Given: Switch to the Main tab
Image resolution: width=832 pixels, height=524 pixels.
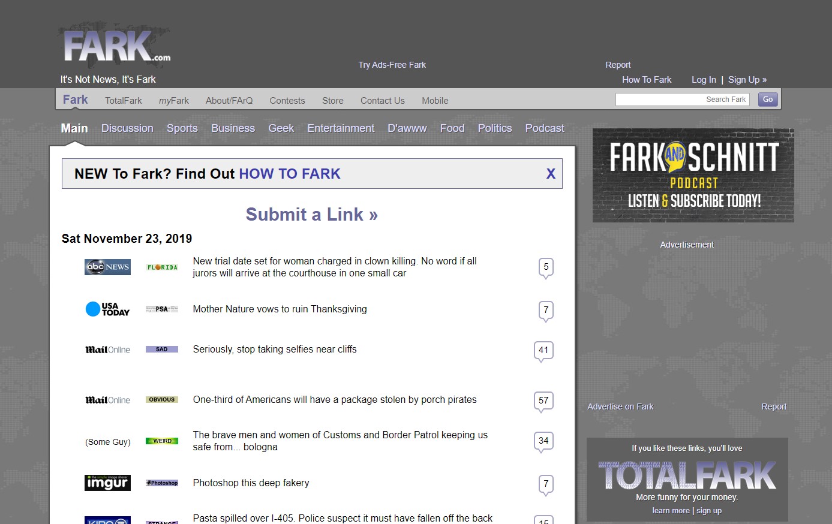Looking at the screenshot, I should [x=74, y=128].
